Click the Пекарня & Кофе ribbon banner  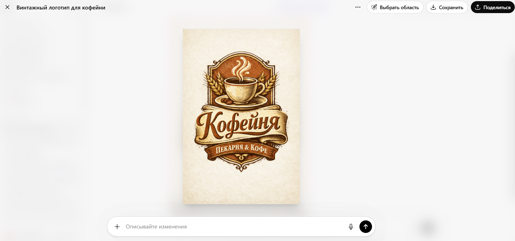pyautogui.click(x=241, y=149)
